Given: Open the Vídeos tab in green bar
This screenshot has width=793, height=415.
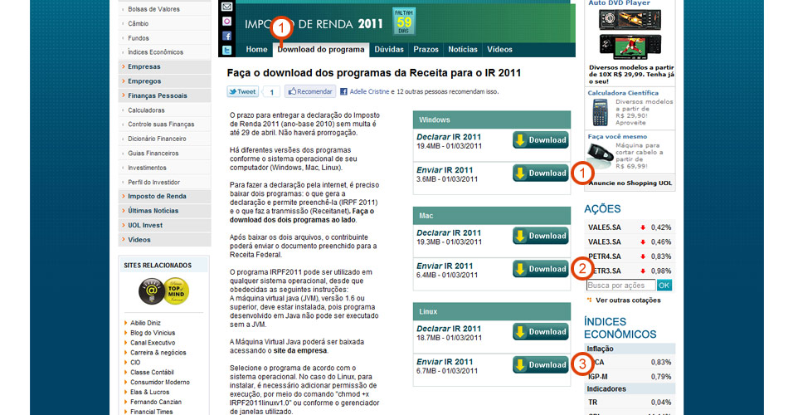Looking at the screenshot, I should click(x=499, y=50).
